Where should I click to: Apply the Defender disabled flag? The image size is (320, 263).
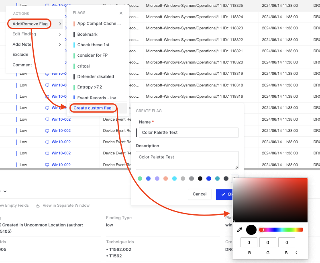click(96, 77)
